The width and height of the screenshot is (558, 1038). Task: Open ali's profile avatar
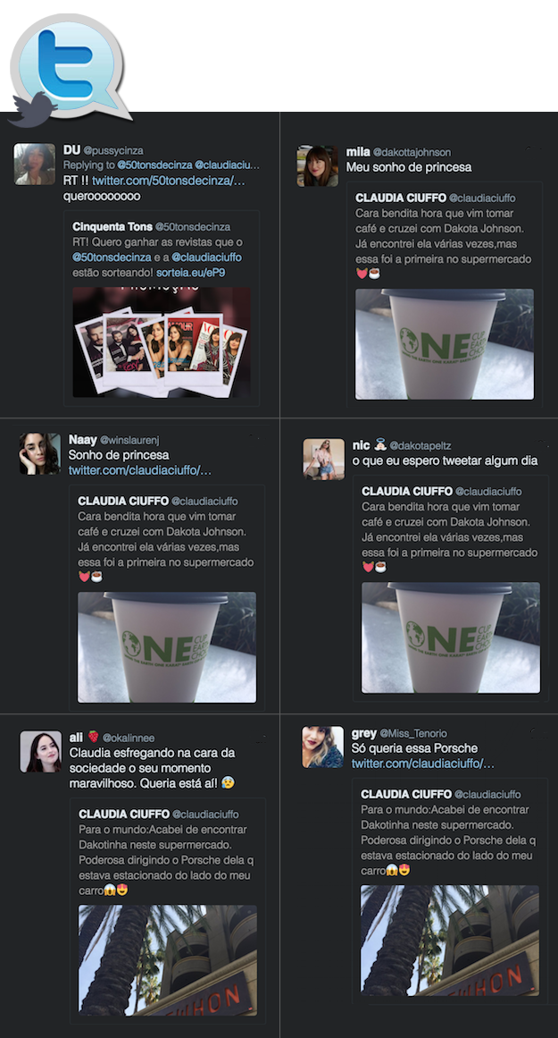[x=40, y=752]
